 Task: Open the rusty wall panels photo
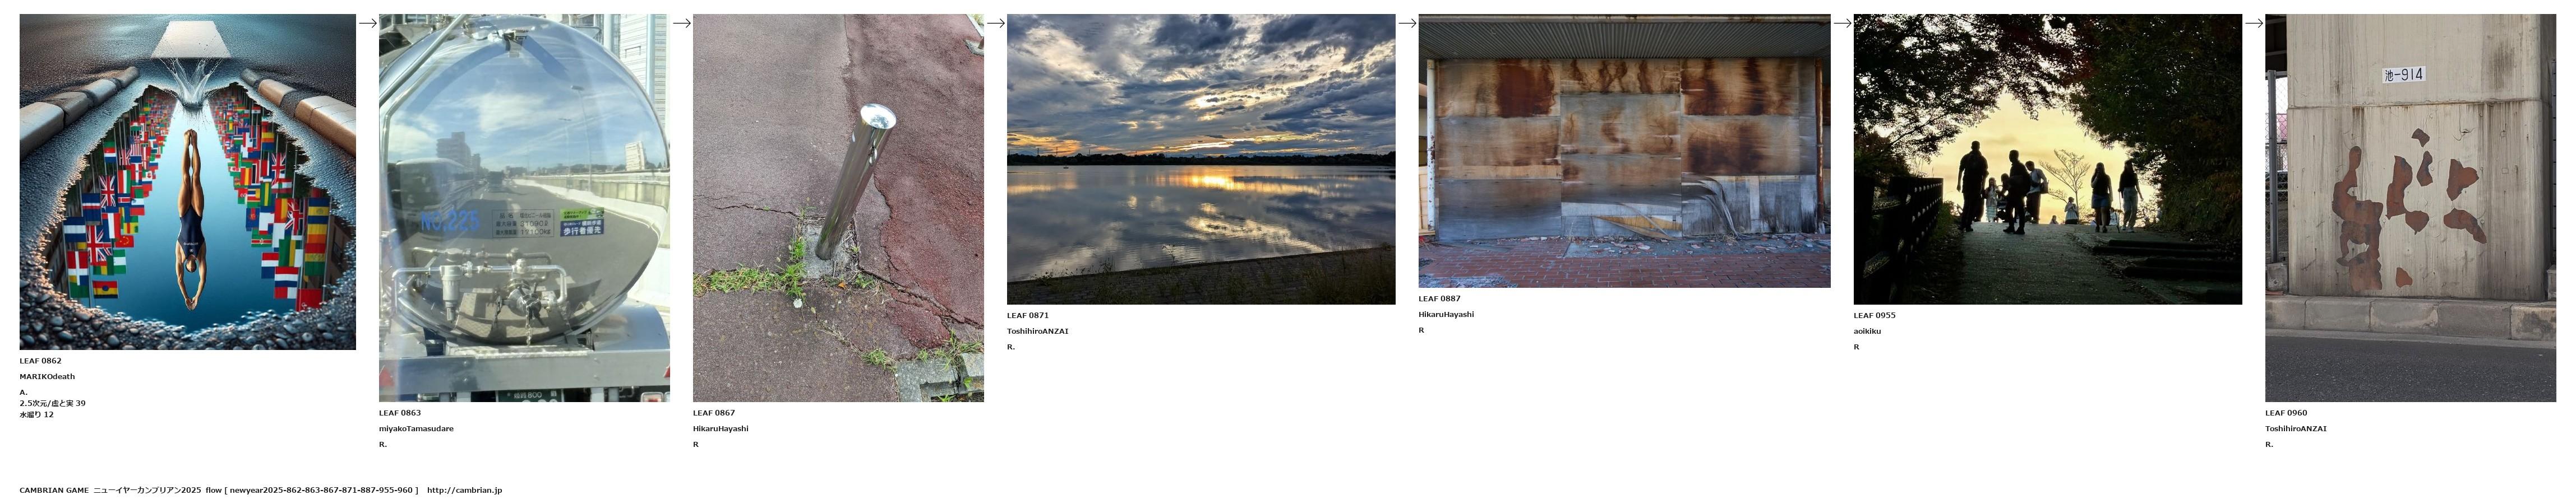1624,151
